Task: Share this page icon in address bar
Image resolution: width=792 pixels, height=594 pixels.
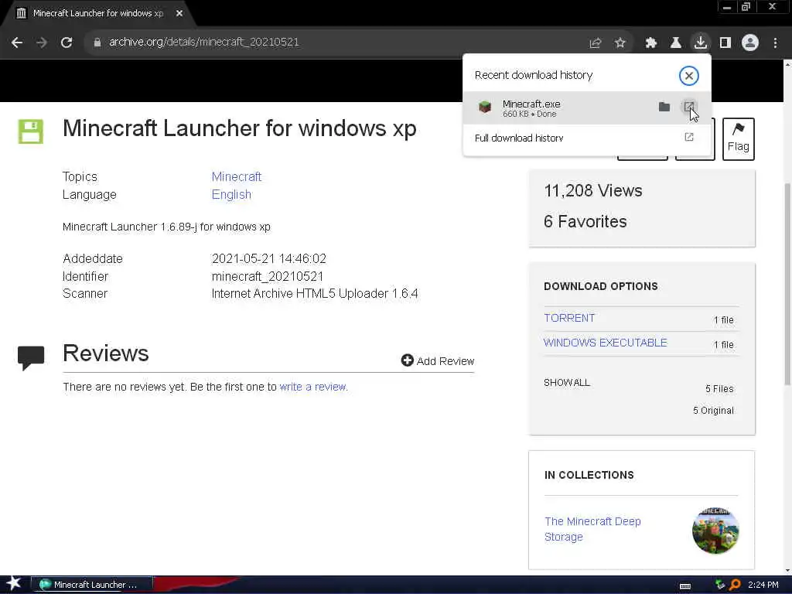Action: tap(596, 43)
